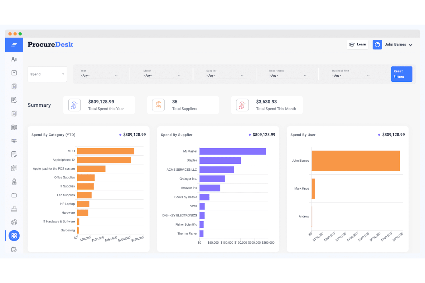Click the John Barnes avatar icon
425x283 pixels.
click(377, 45)
